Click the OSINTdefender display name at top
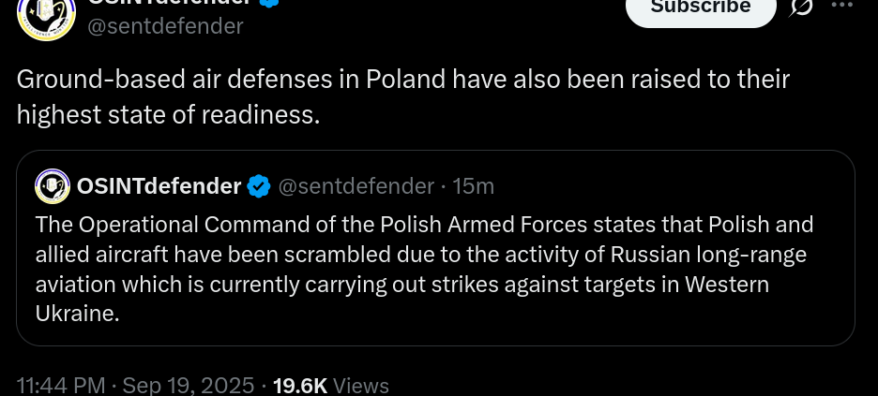878x396 pixels. click(x=170, y=3)
